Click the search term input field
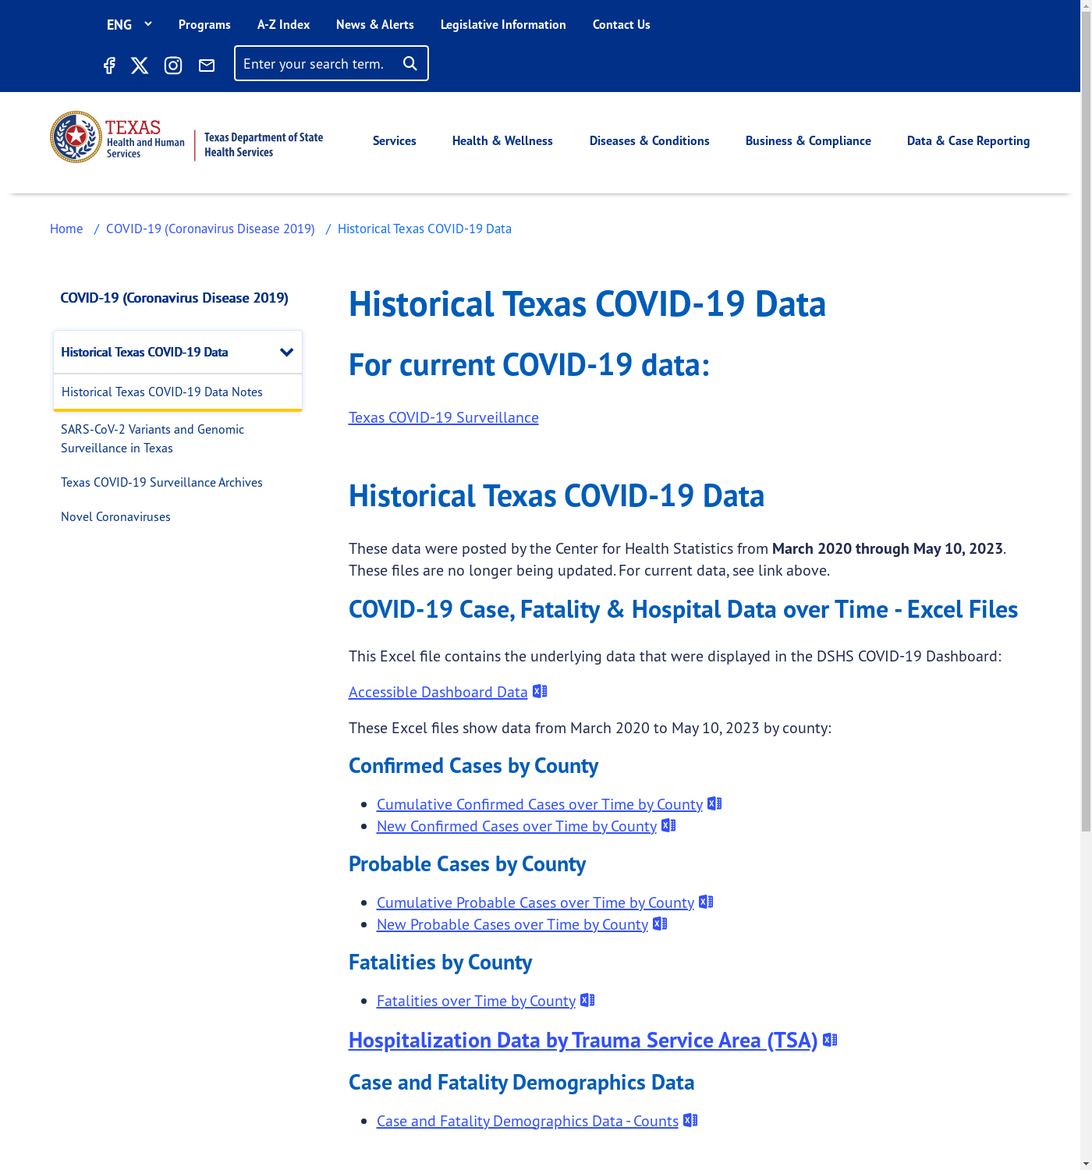The image size is (1092, 1170). (316, 64)
